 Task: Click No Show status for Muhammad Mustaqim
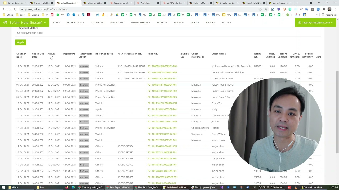tap(84, 66)
